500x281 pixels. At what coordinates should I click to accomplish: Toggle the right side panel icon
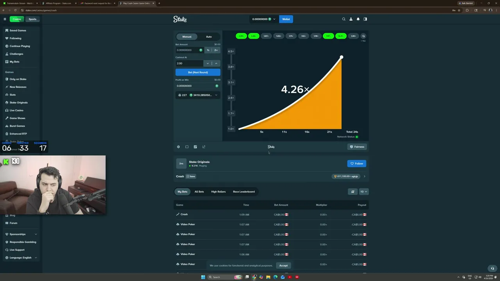tap(365, 19)
